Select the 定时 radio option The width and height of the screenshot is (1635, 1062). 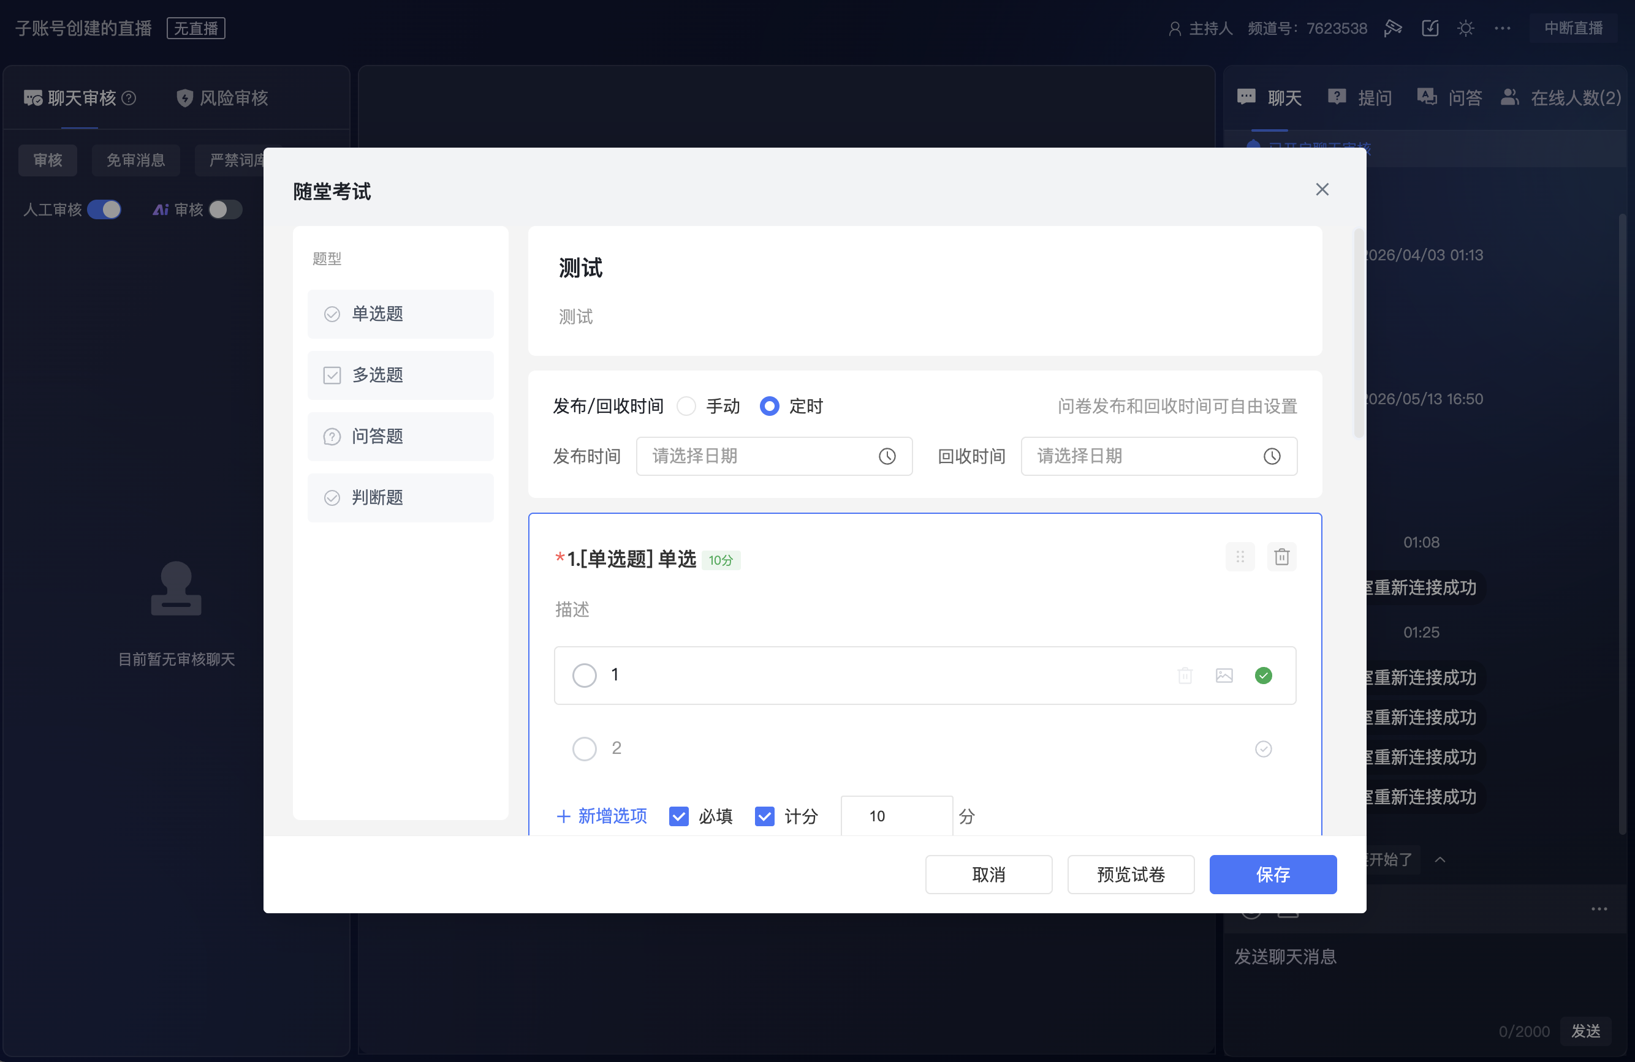click(770, 407)
